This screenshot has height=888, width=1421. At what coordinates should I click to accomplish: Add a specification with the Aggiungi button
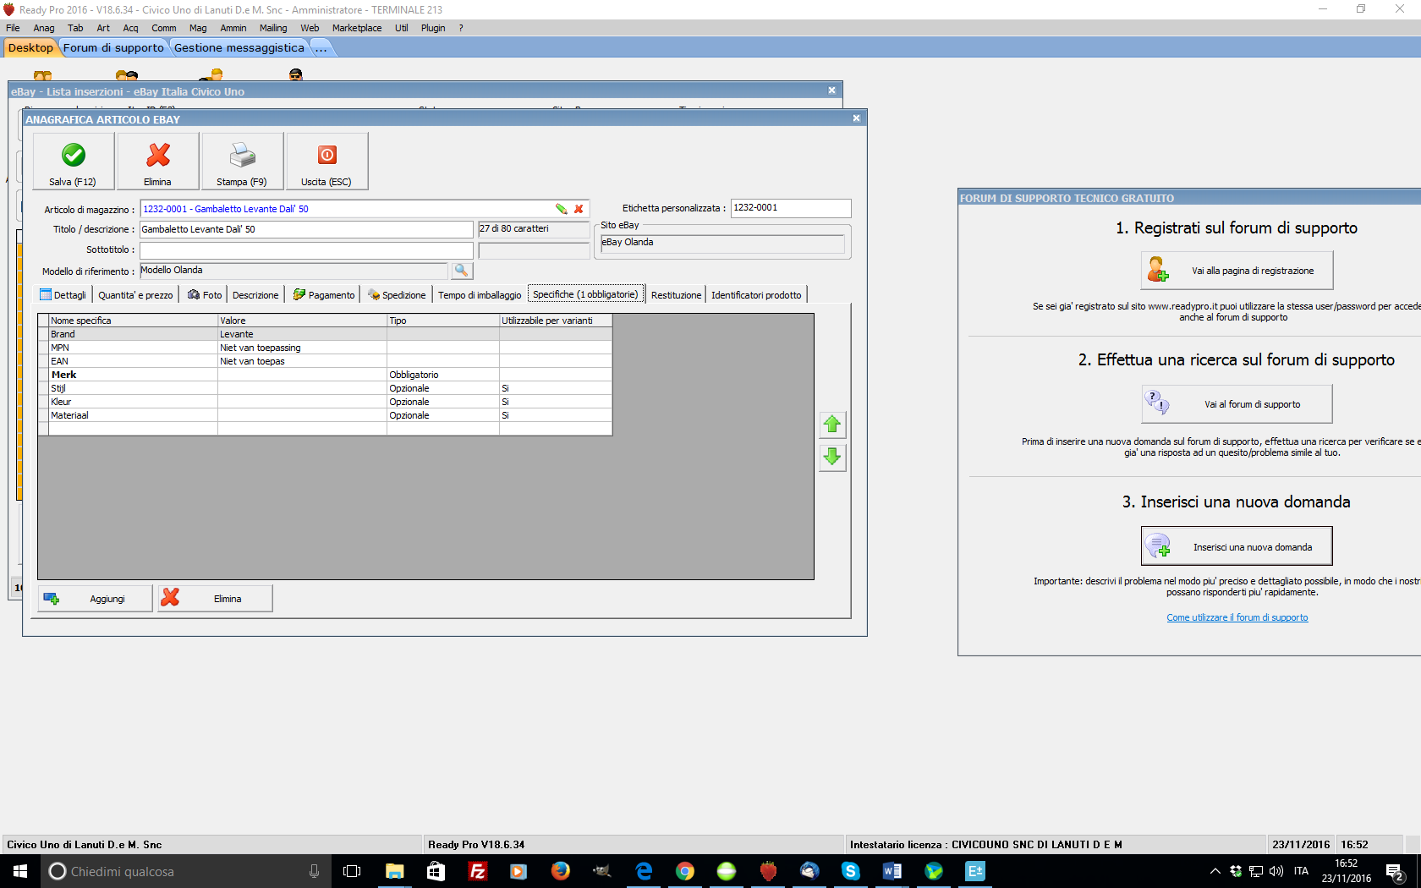96,599
